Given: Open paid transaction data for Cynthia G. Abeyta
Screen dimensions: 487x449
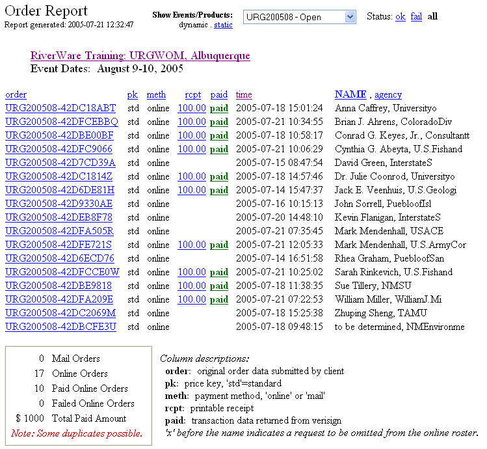Looking at the screenshot, I should click(219, 149).
